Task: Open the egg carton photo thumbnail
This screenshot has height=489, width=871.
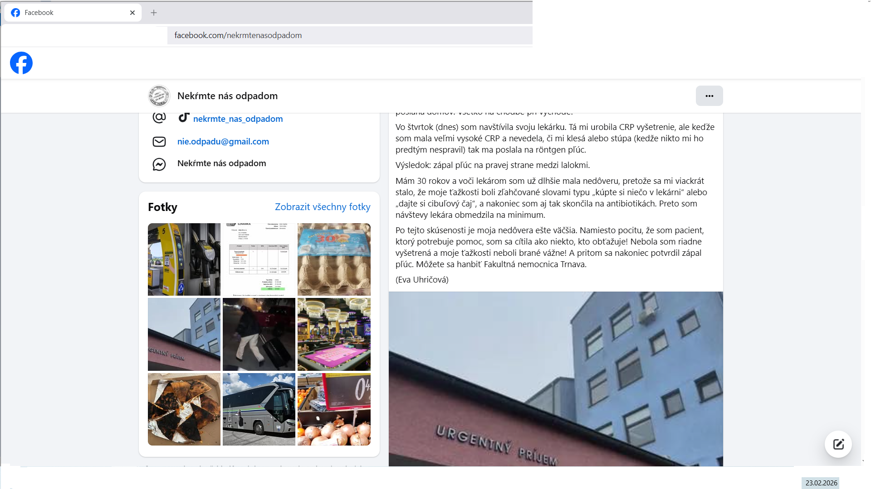Action: point(334,259)
